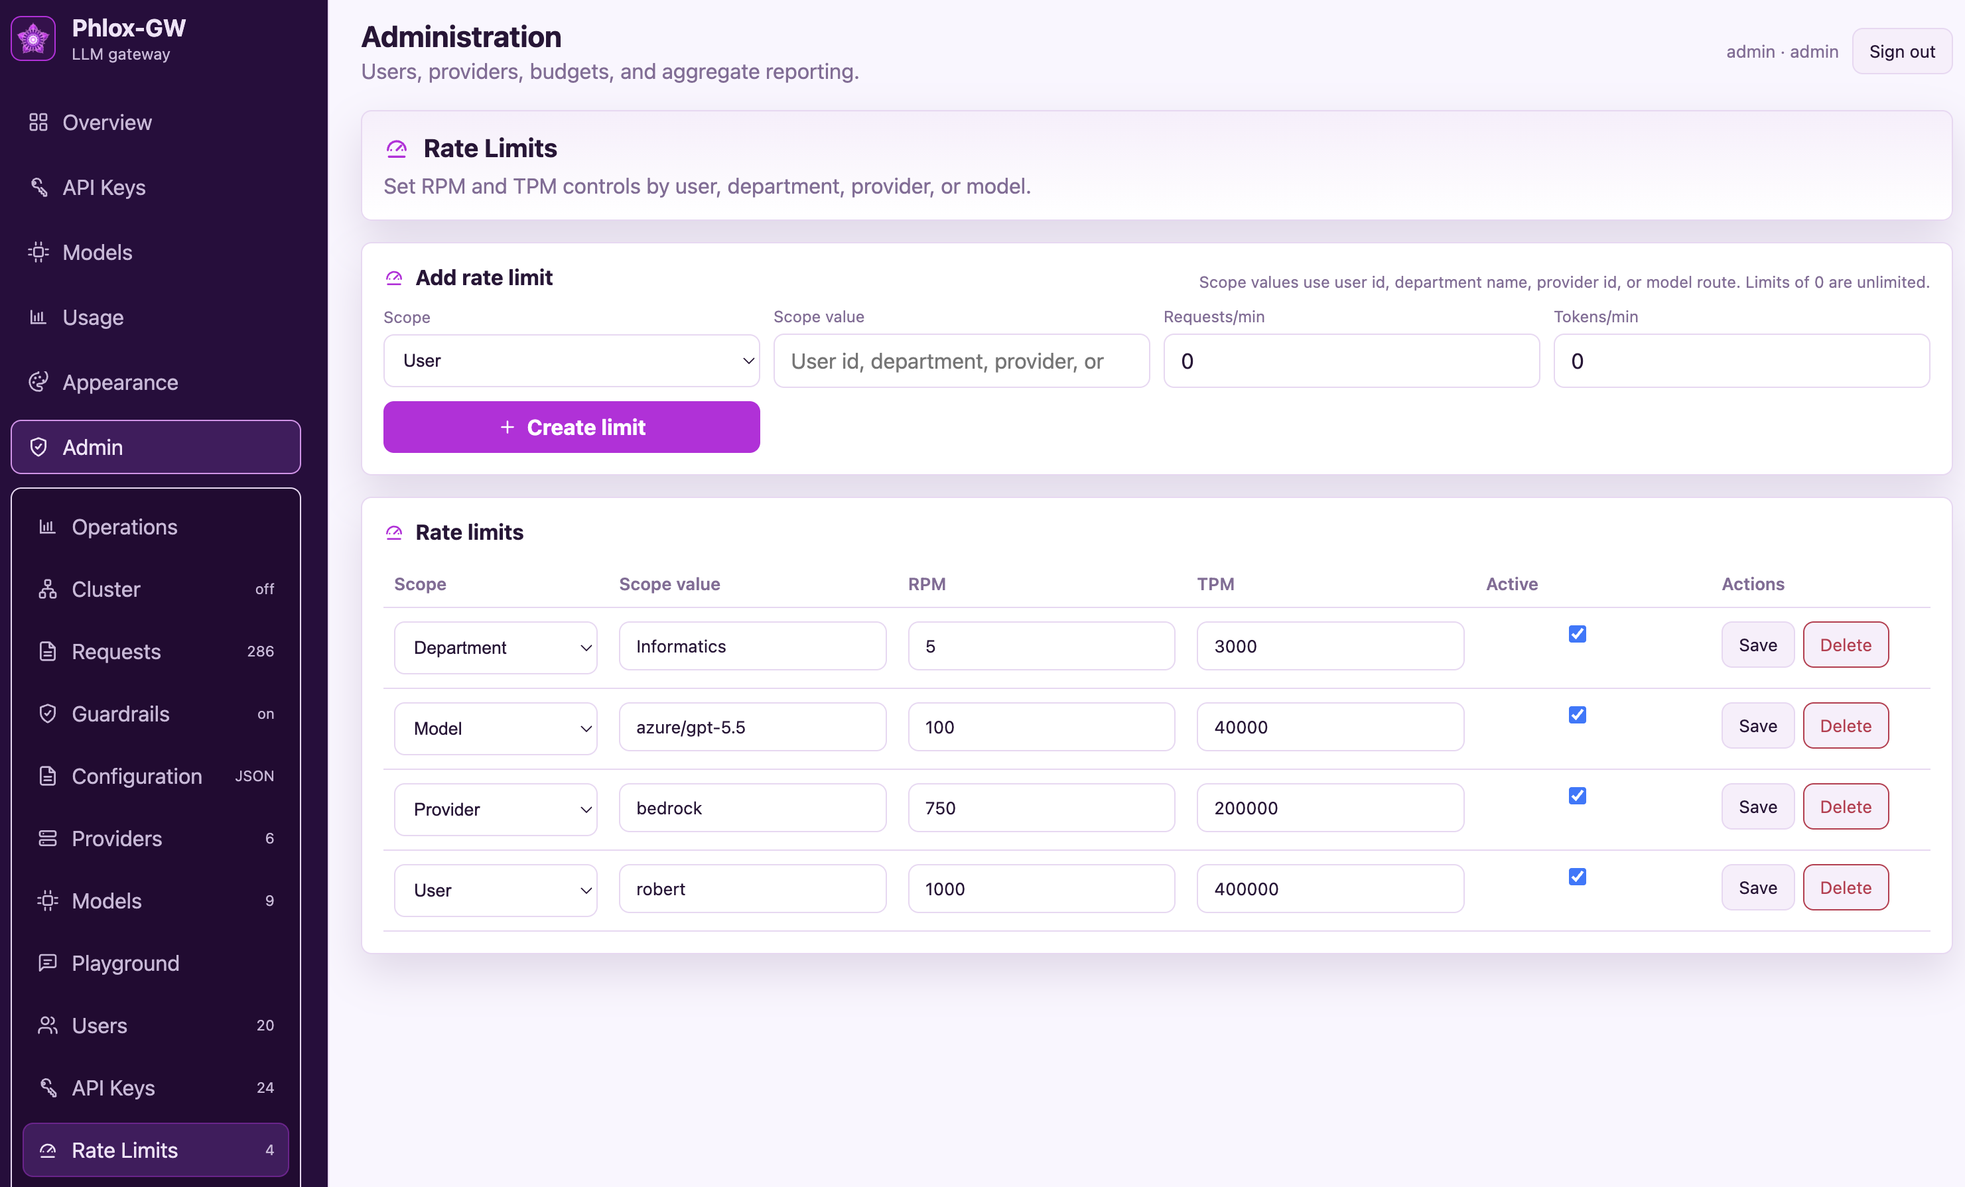Image resolution: width=1965 pixels, height=1187 pixels.
Task: Toggle Active checkbox for user robert
Action: [x=1577, y=876]
